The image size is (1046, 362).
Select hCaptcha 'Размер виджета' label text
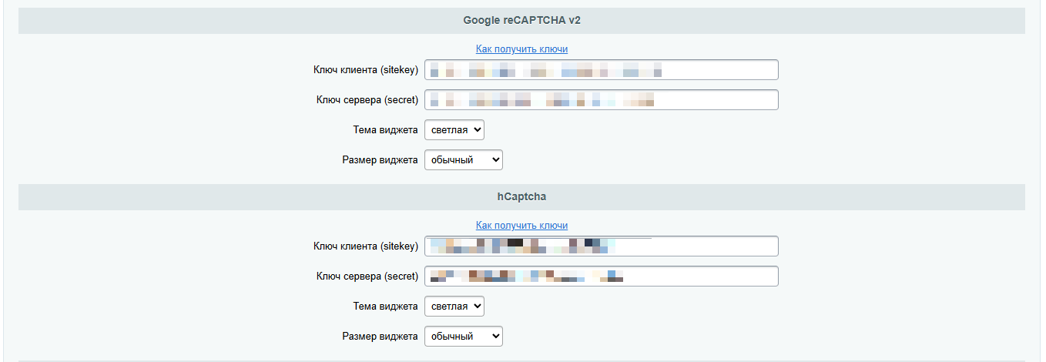click(x=380, y=337)
